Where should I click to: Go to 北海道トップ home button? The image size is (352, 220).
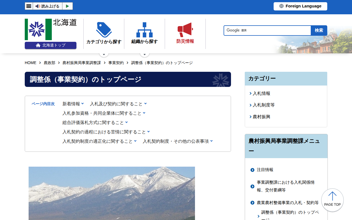(x=51, y=45)
